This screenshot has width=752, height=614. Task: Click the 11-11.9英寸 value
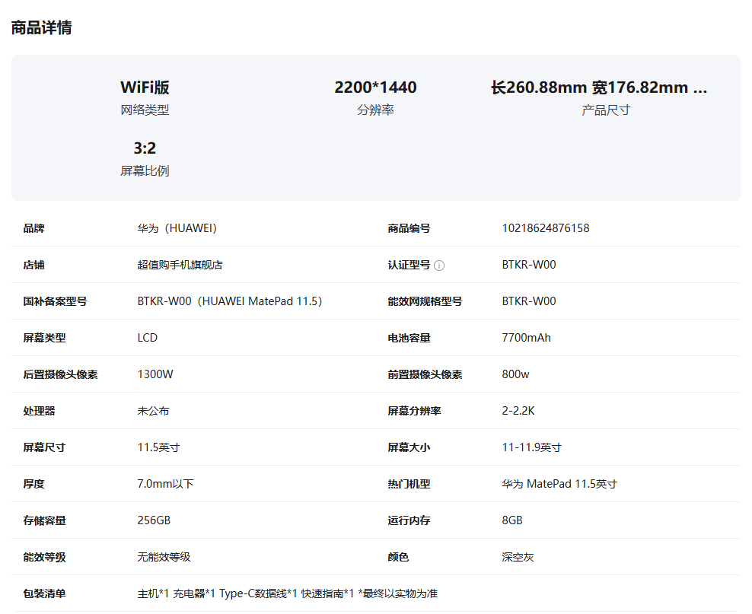click(531, 447)
